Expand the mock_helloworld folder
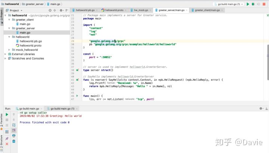Screen dimensions: 269x153 click(9, 50)
